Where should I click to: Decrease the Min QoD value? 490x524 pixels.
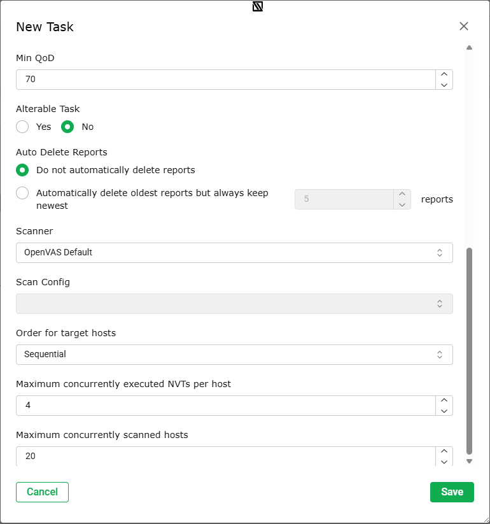click(444, 85)
